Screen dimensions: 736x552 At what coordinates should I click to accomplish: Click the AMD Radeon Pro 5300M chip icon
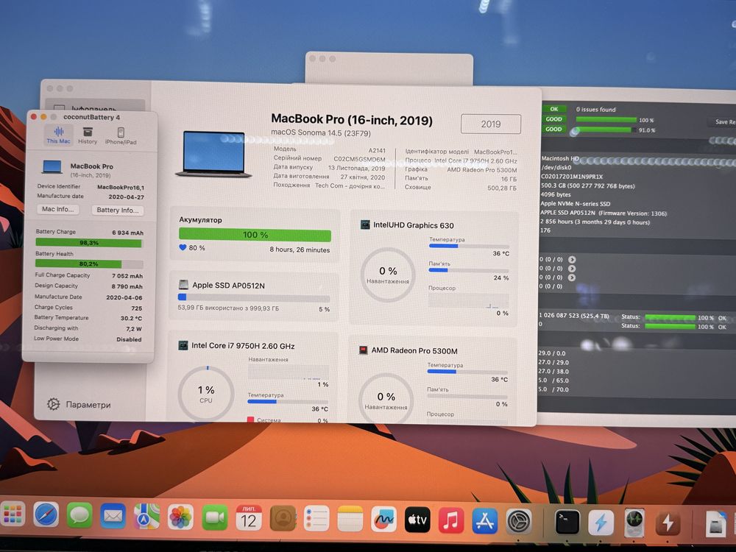[363, 350]
